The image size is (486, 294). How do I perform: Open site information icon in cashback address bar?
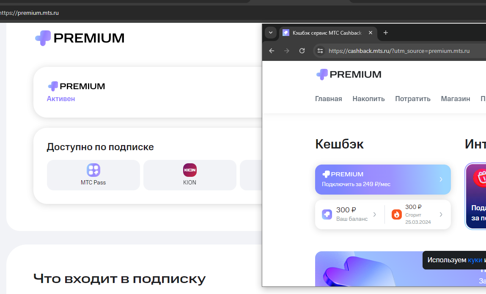tap(320, 51)
